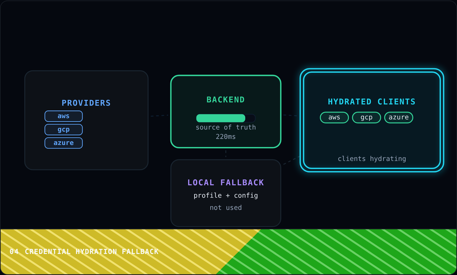This screenshot has width=457, height=275.
Task: Click the Backend progress bar
Action: 226,118
